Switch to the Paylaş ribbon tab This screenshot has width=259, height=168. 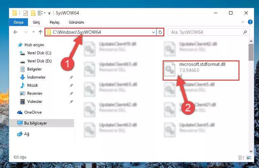tap(55, 22)
